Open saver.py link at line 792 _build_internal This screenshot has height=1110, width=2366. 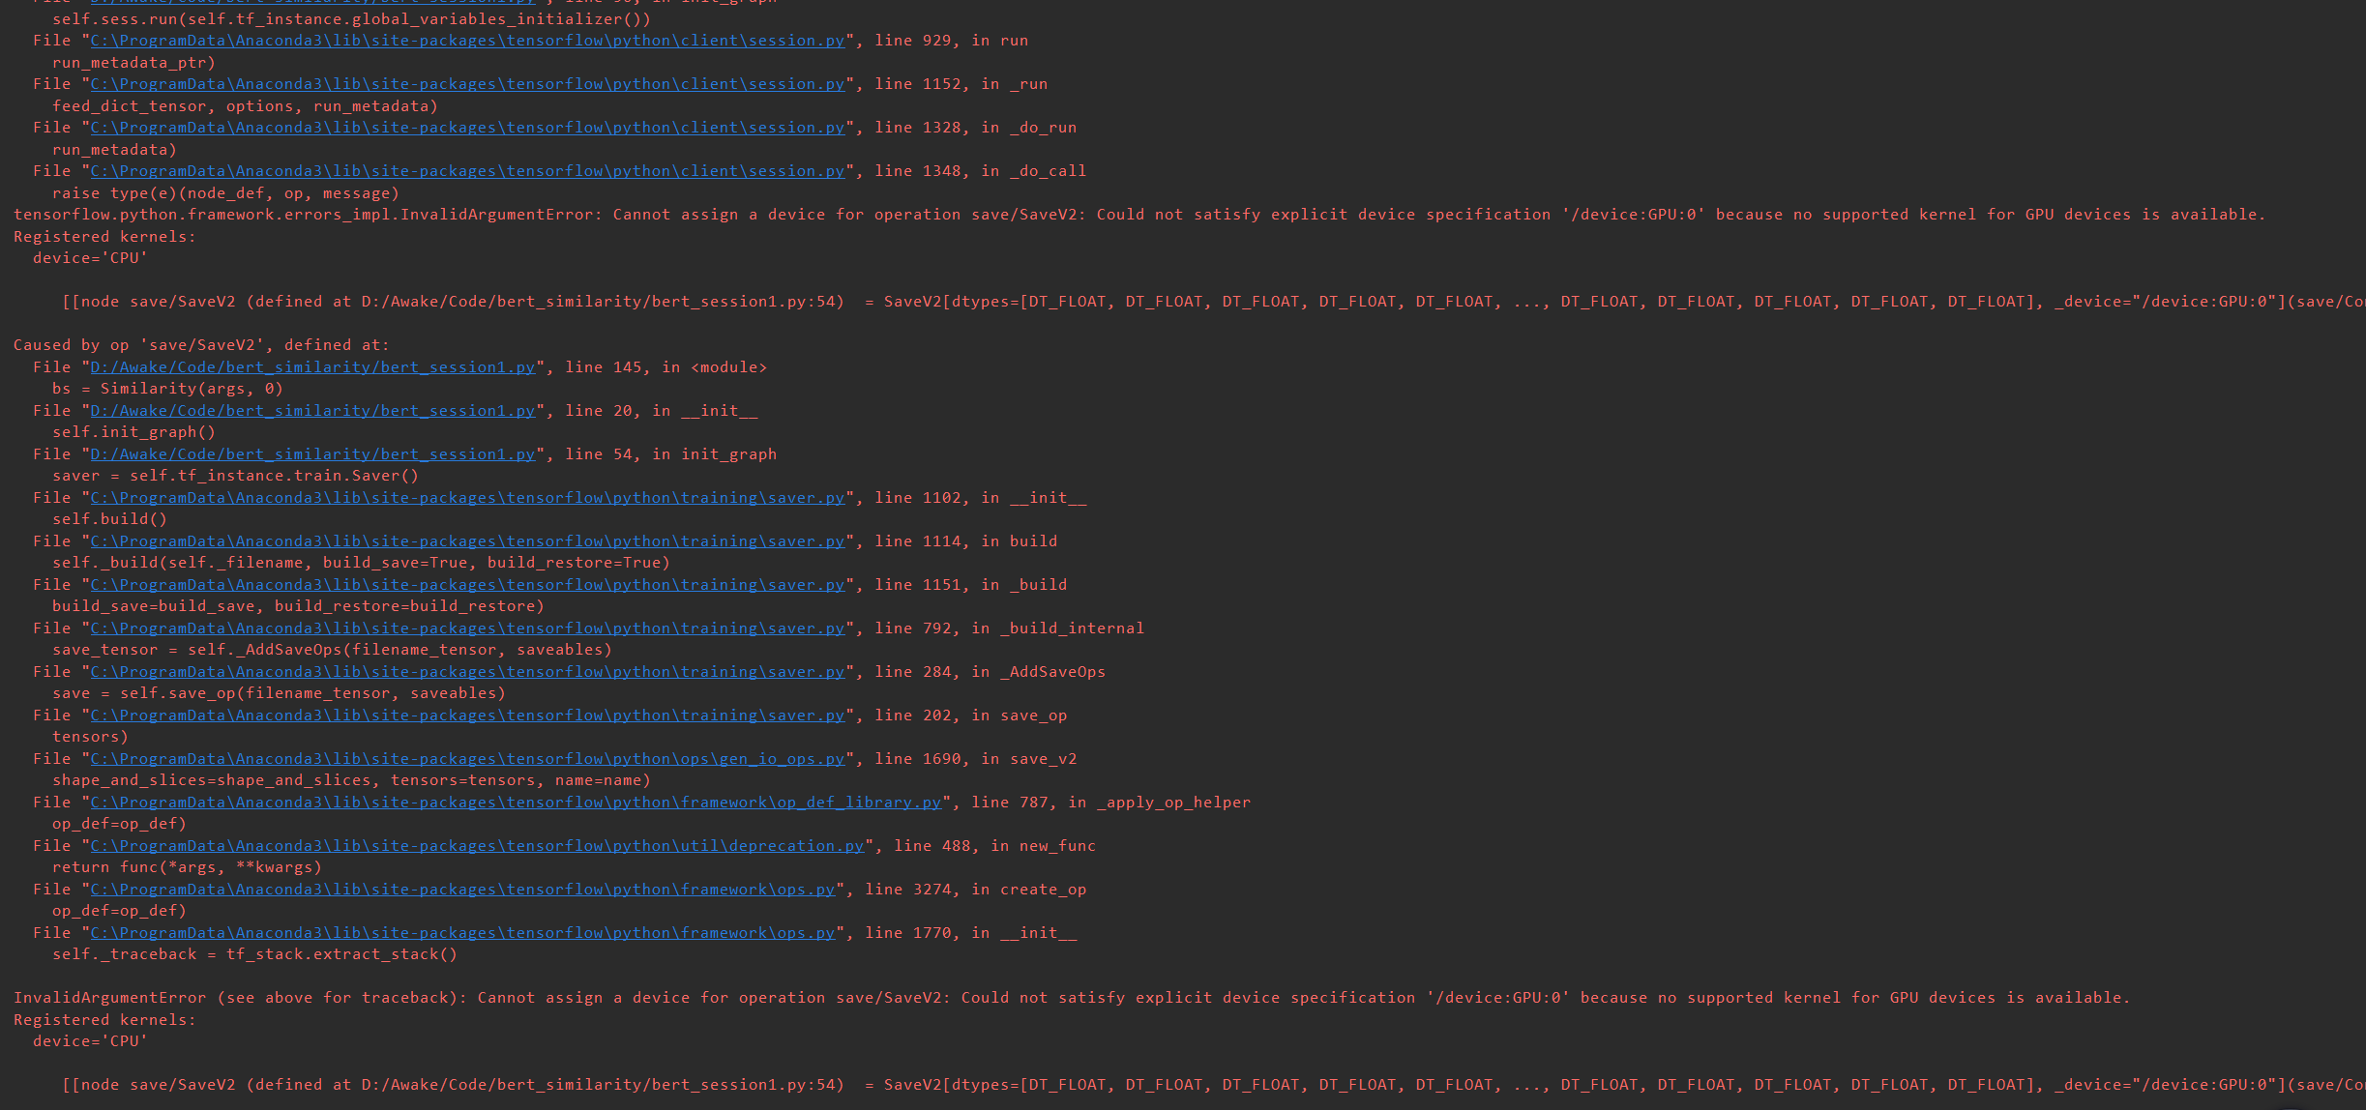[x=466, y=628]
